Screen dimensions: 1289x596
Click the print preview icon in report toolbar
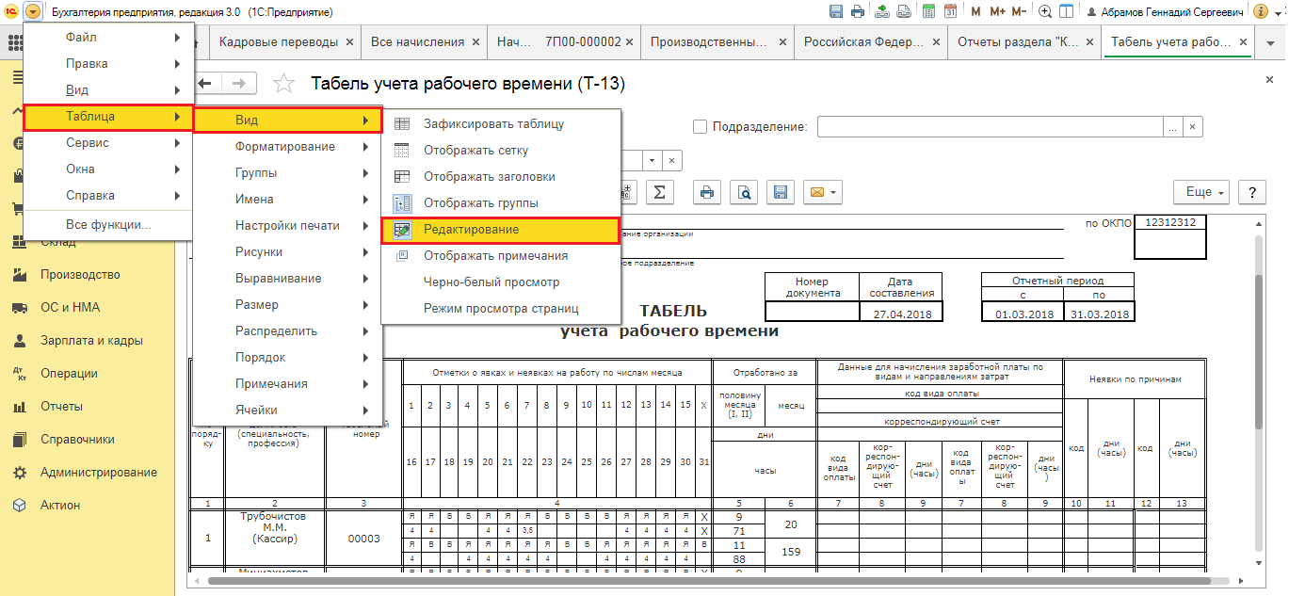pyautogui.click(x=744, y=192)
